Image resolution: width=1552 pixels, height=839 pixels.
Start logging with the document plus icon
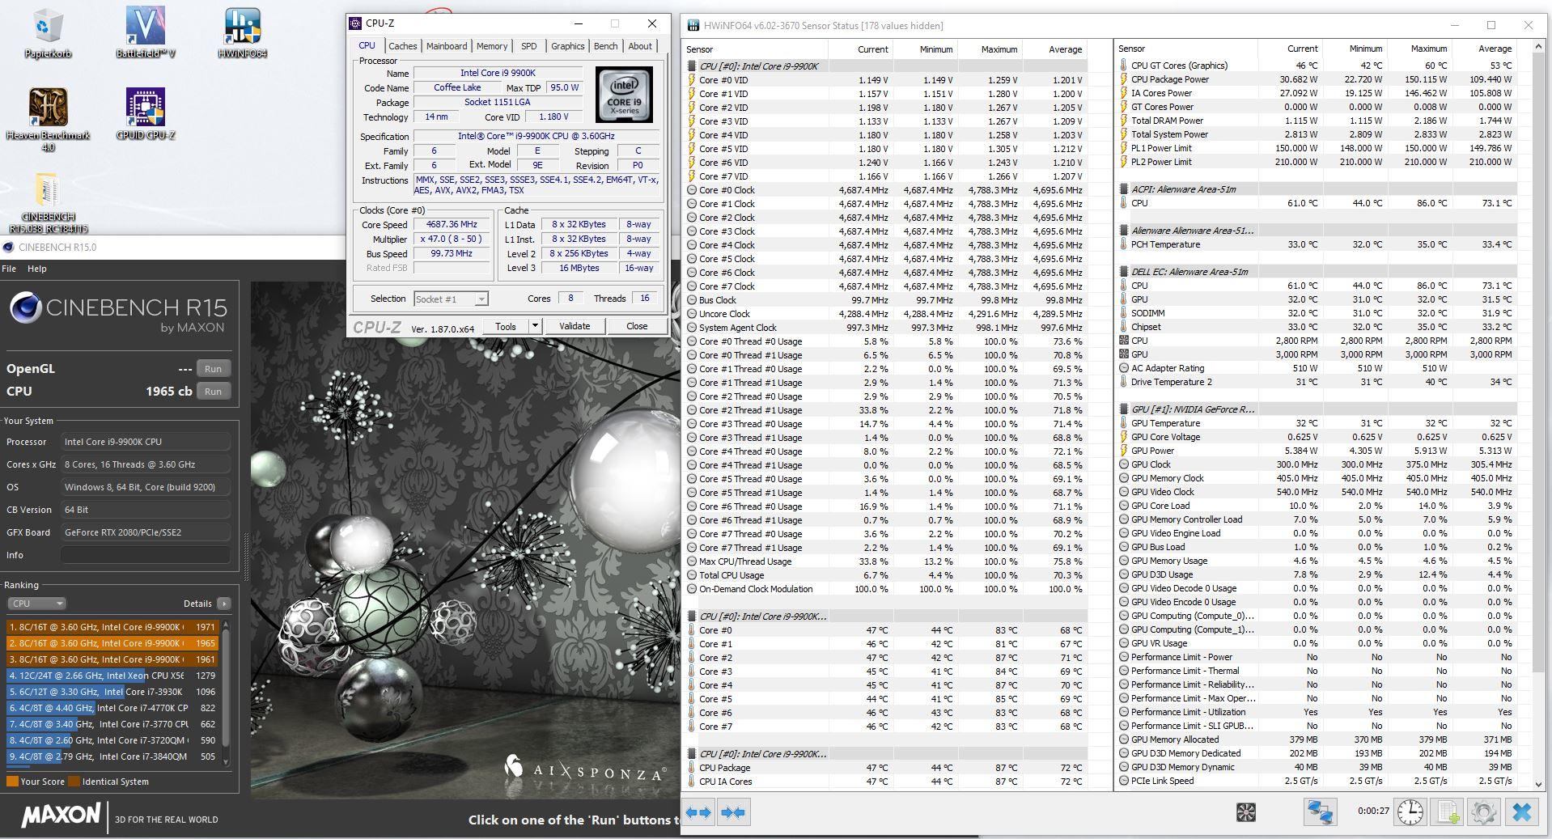click(x=1448, y=811)
